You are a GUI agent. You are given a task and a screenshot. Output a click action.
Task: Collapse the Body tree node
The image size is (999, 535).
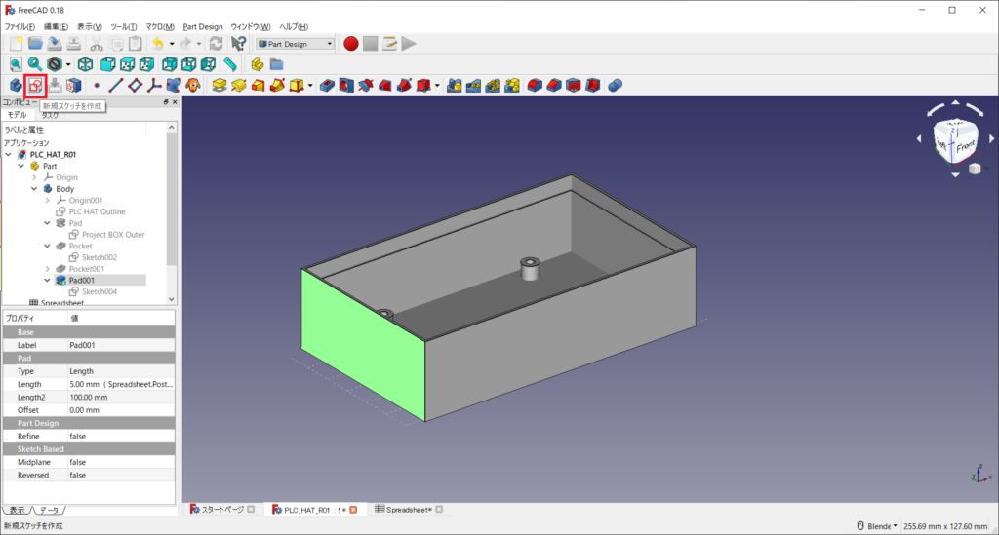[x=34, y=189]
